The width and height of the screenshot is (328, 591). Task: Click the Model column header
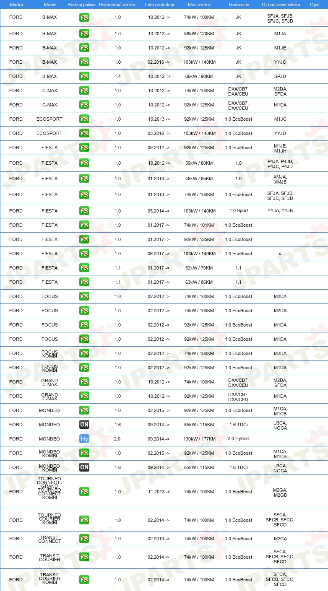tap(50, 4)
